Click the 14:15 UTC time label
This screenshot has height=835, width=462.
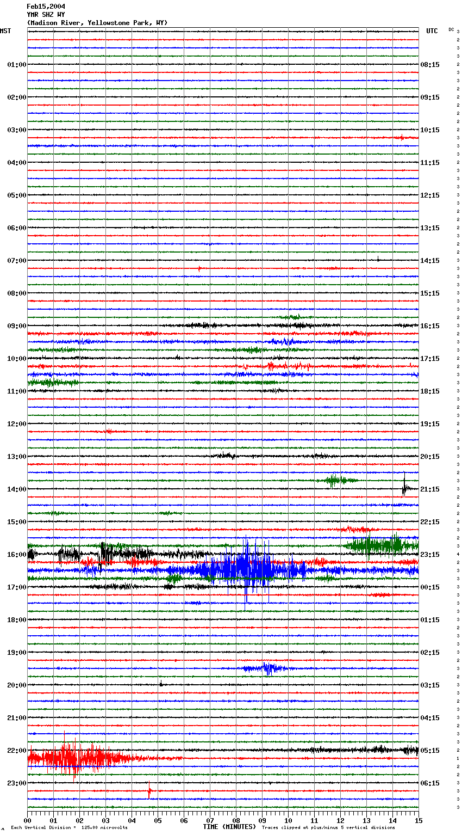(430, 261)
